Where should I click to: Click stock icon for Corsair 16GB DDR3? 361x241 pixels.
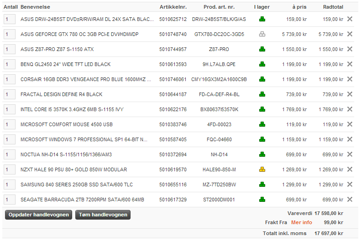[x=262, y=79]
